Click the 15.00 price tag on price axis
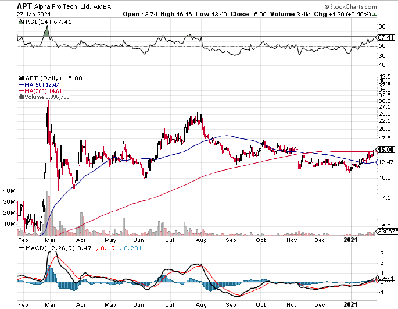 pos(386,150)
